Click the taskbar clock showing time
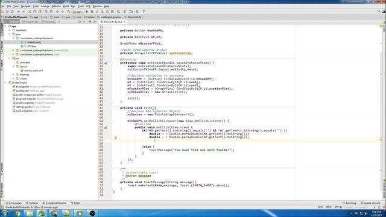This screenshot has width=386, height=217. [376, 213]
